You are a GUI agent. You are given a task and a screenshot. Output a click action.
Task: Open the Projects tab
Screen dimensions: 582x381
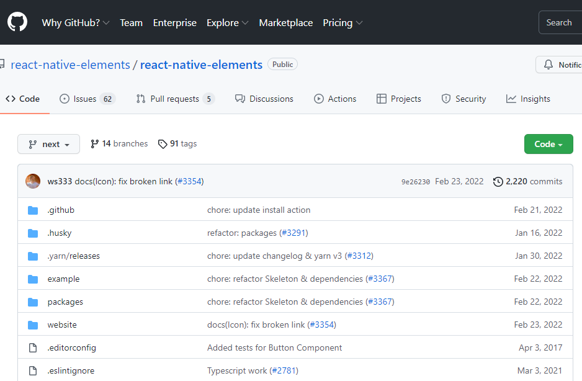(398, 99)
